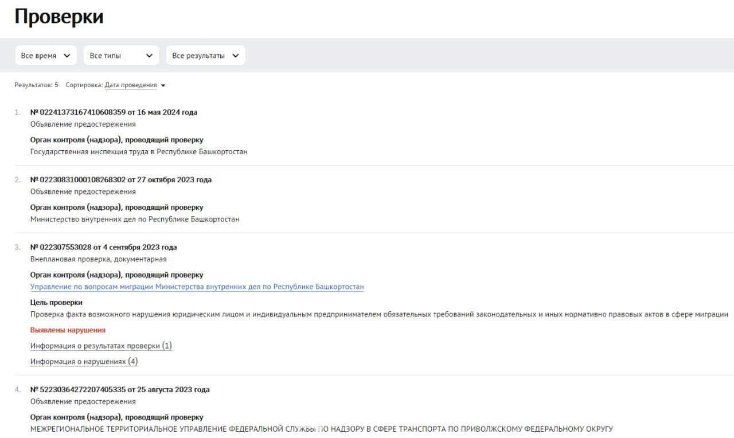Click the "Проверки" page heading
The image size is (734, 438).
(x=59, y=17)
